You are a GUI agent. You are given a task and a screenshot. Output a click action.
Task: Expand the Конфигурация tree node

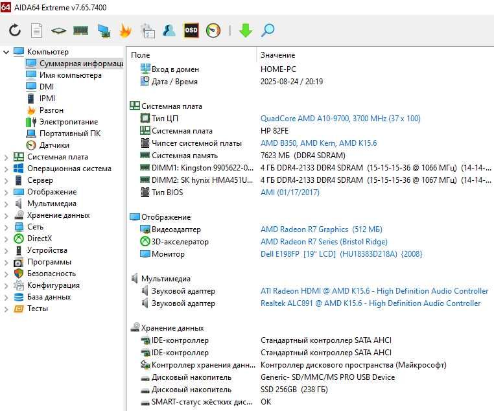(6, 285)
